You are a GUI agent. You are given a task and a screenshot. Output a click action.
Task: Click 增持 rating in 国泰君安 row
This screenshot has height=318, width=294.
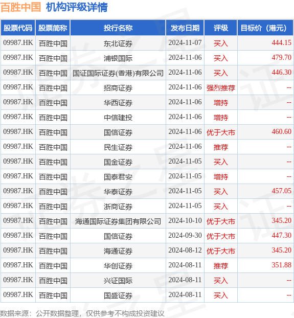[220, 176]
